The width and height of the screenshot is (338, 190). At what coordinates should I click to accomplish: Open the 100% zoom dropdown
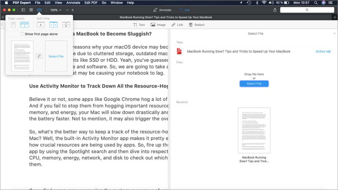56,10
